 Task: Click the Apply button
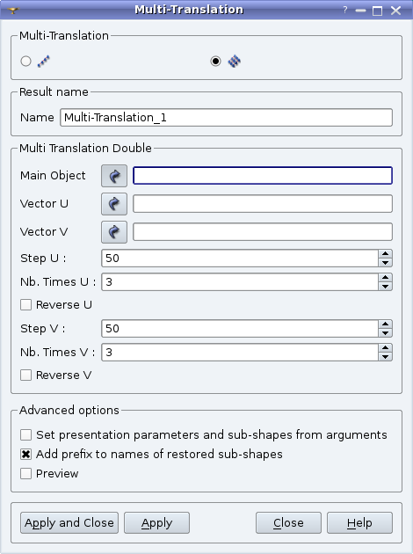156,522
